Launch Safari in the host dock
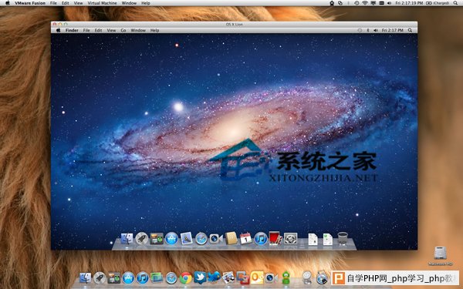463x289 pixels. [x=171, y=277]
